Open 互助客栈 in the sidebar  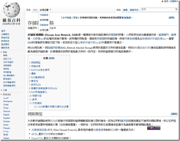[x=7, y=66]
